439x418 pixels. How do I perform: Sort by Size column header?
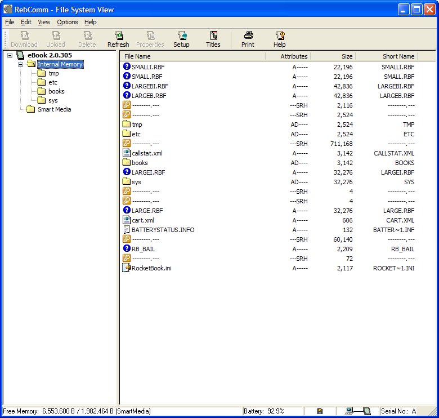[333, 56]
